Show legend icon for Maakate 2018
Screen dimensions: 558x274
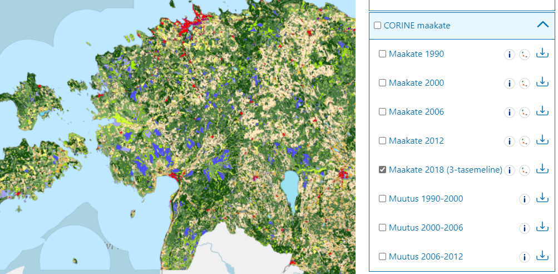[524, 170]
